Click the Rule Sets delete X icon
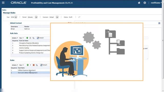Screen dimensions: 164x92 30,38
